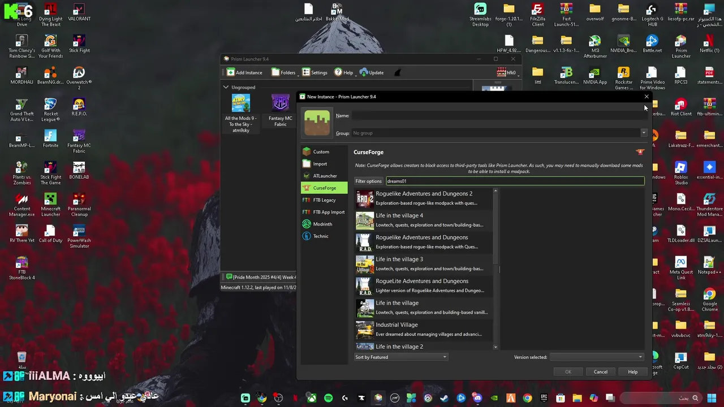Switch to the Technic source page
Screen dimensions: 724x407
click(324, 236)
